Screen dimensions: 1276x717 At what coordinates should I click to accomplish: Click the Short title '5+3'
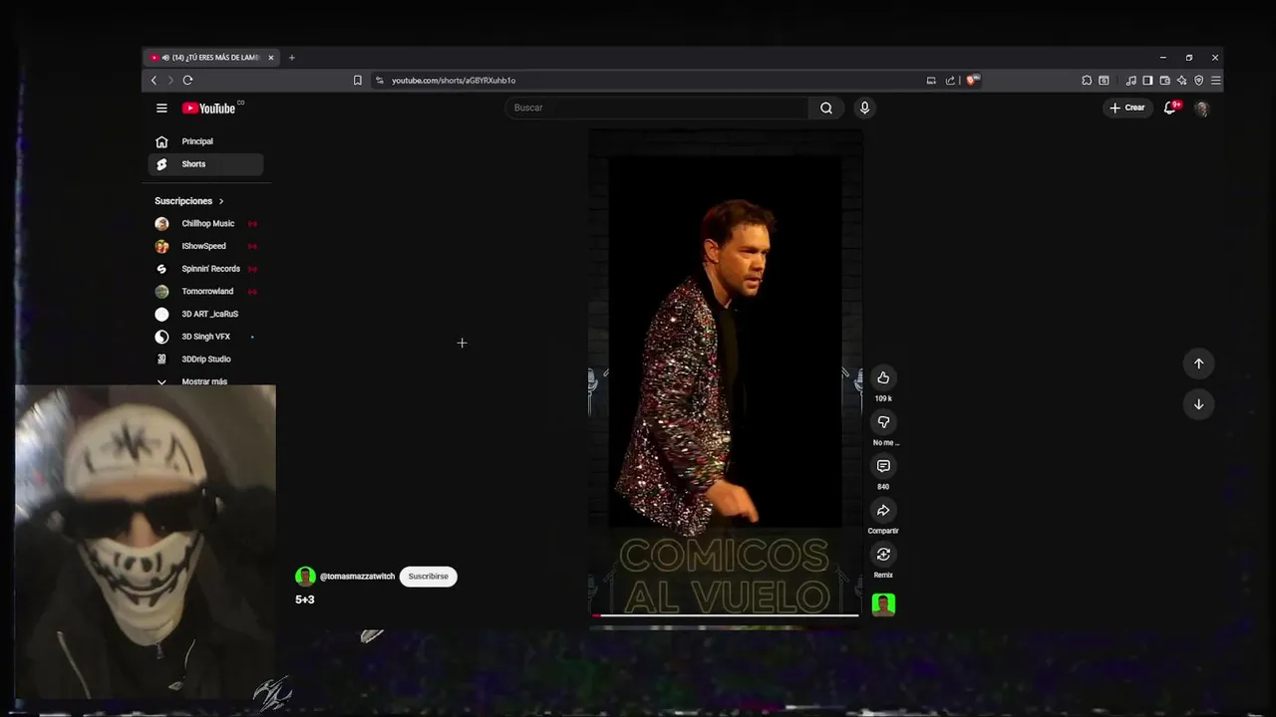pos(305,599)
